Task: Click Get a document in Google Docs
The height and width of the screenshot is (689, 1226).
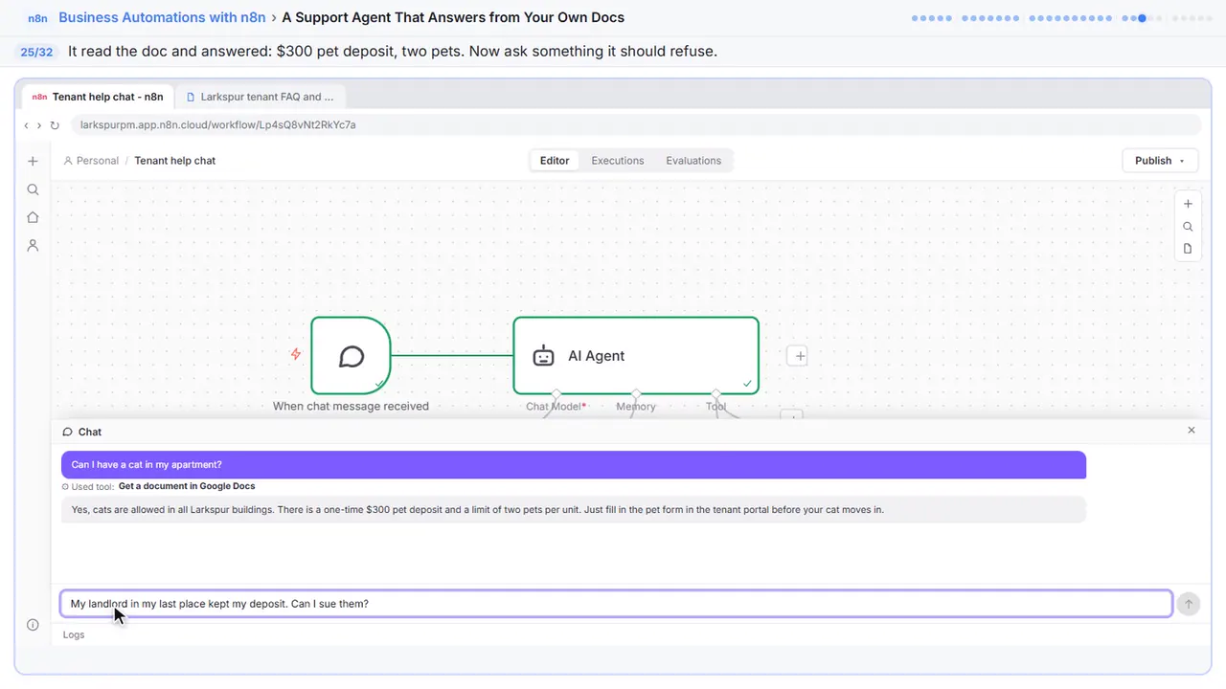Action: coord(187,486)
